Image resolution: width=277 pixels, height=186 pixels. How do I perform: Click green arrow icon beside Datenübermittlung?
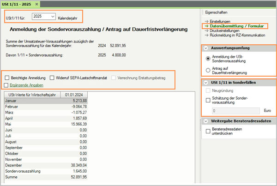[x=206, y=26]
